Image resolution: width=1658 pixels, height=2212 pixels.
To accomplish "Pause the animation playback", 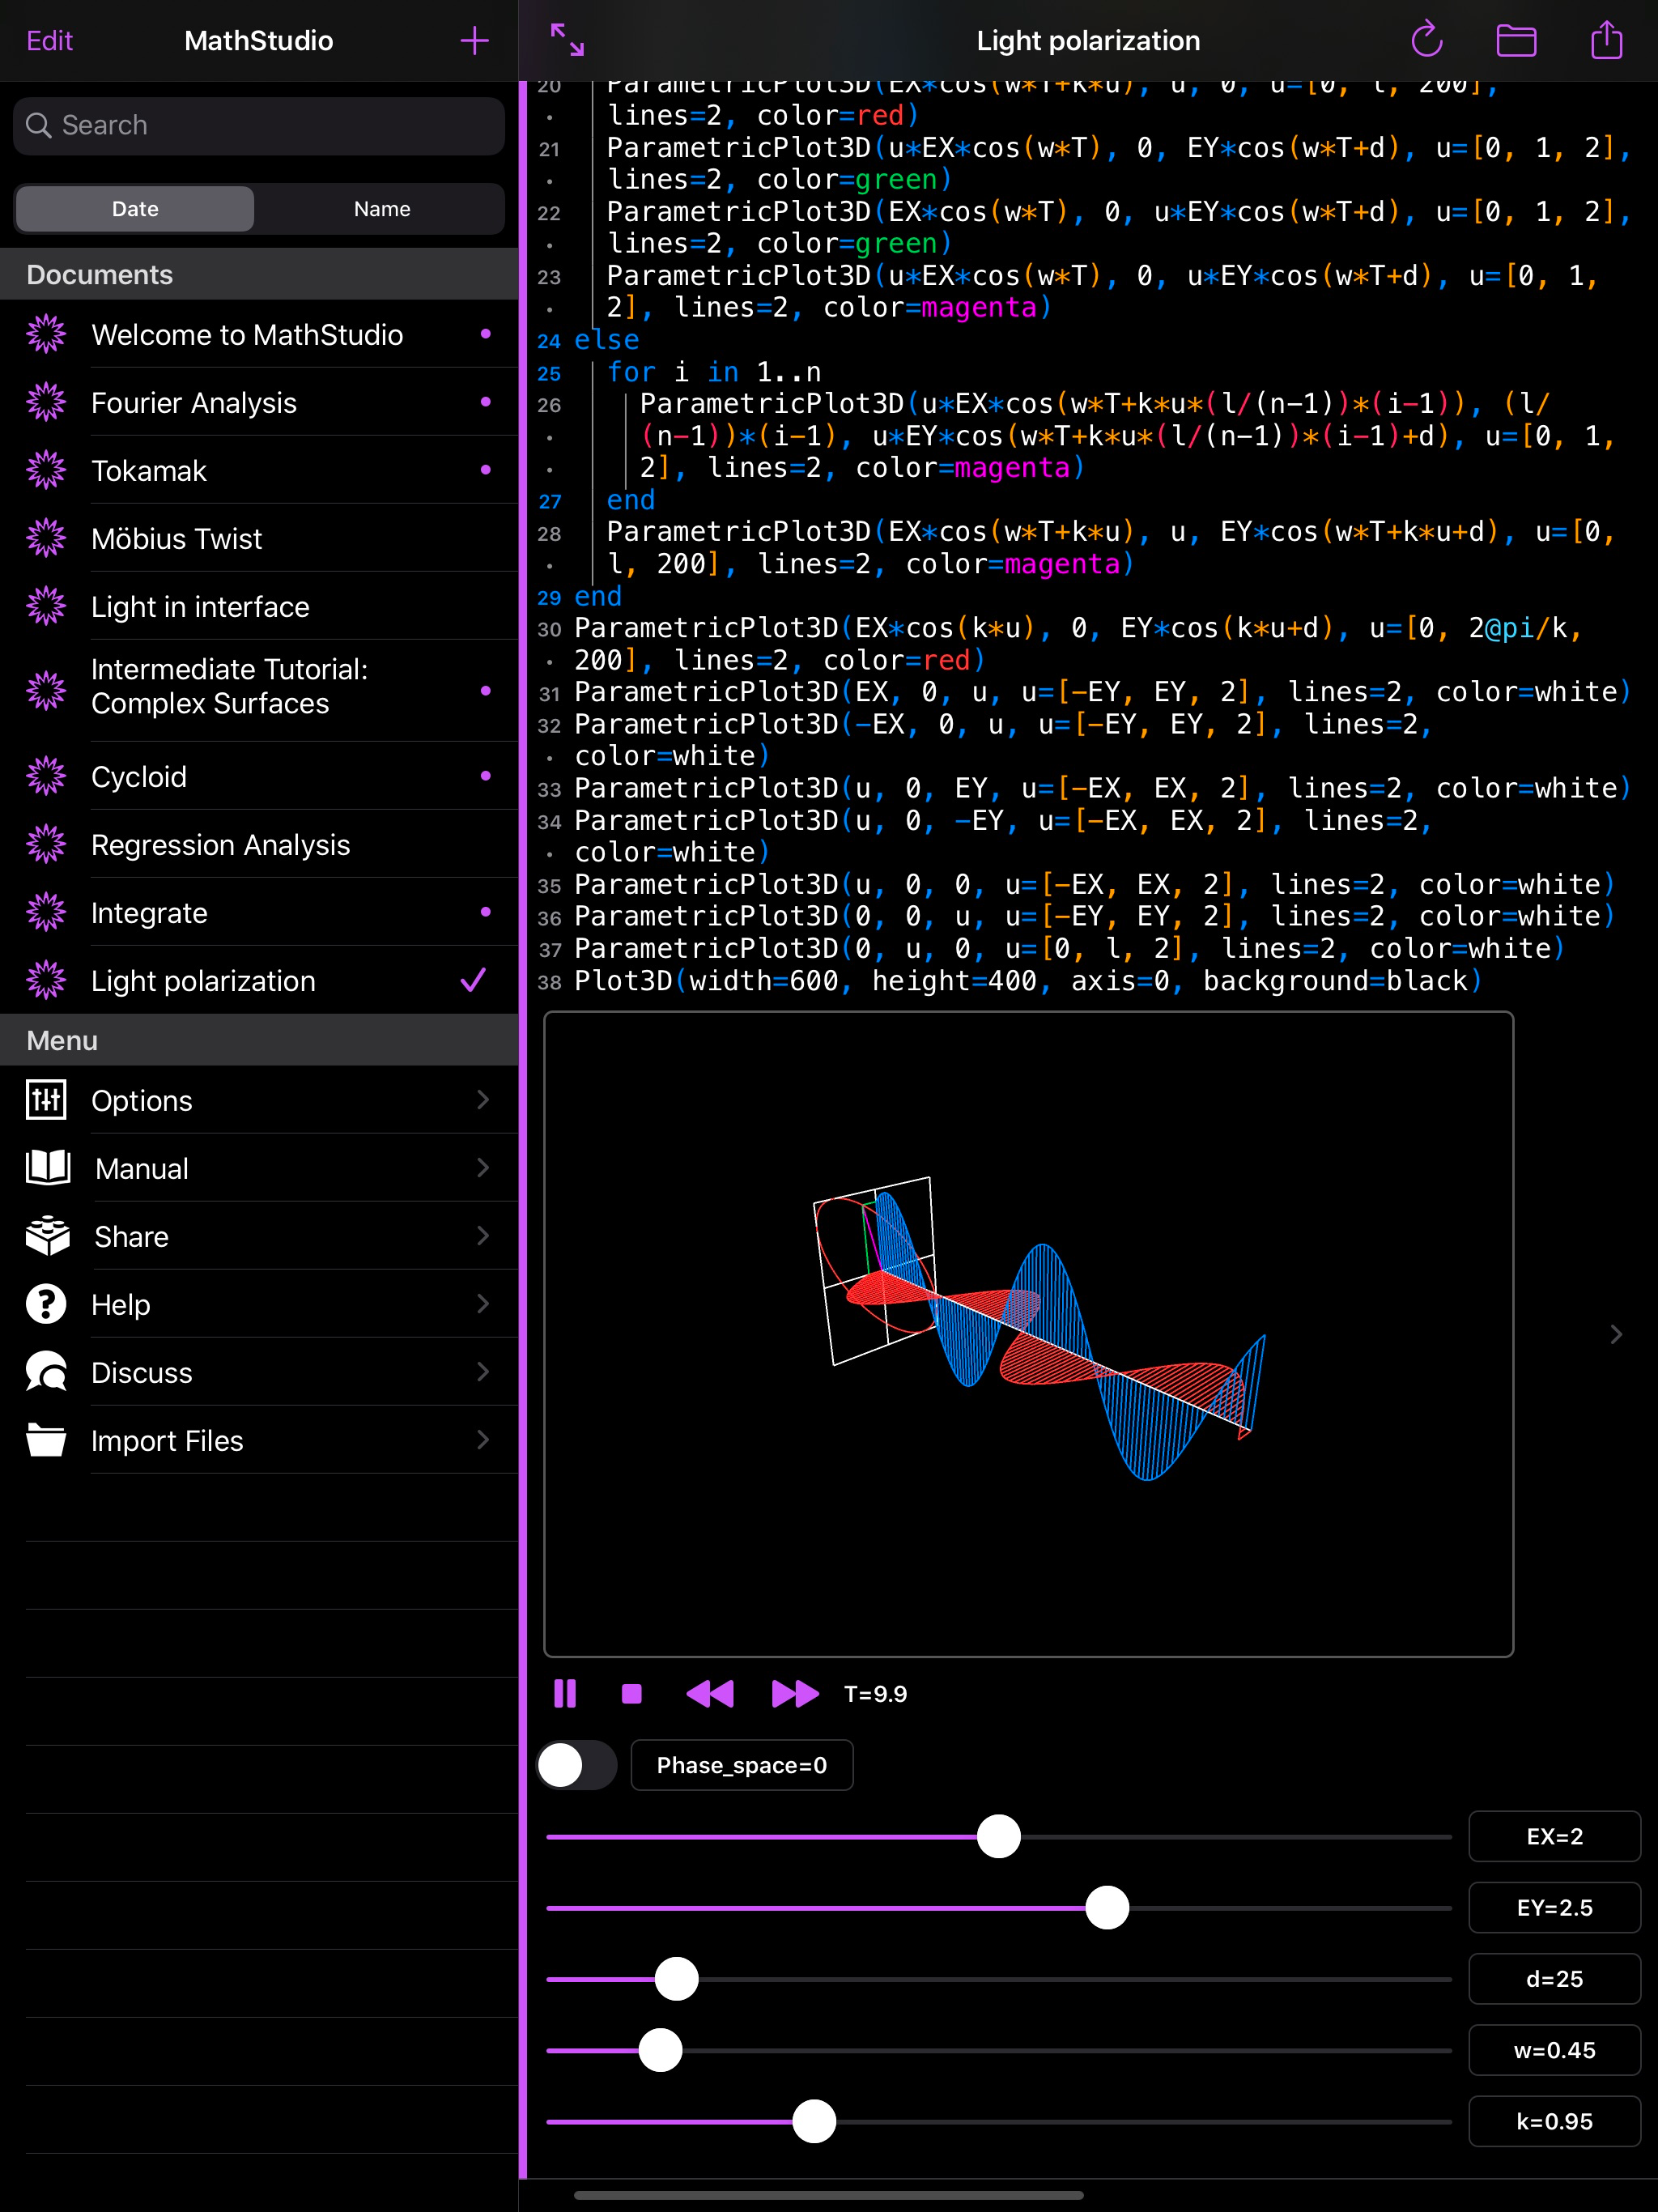I will point(565,1694).
